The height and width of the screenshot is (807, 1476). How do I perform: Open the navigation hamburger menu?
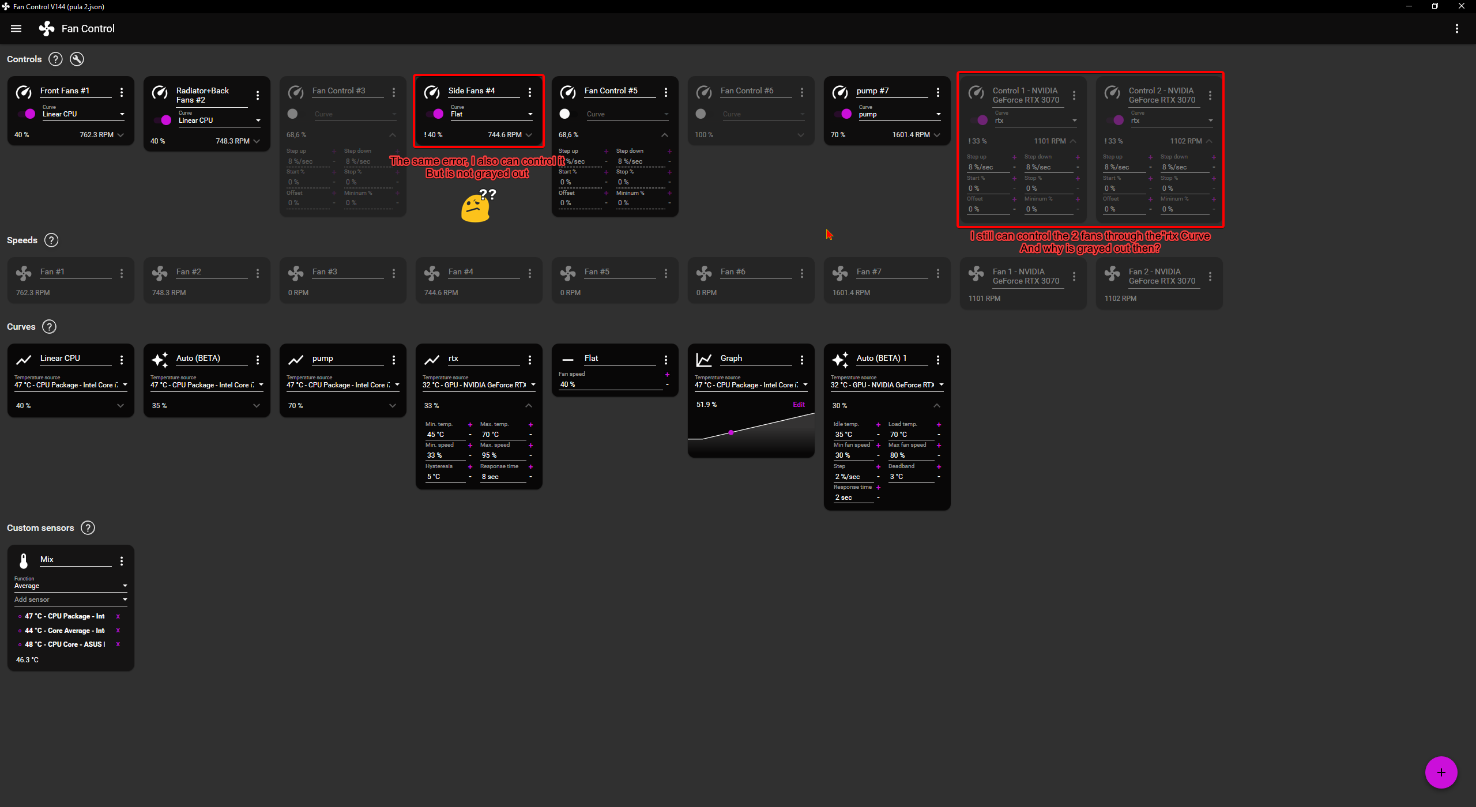pyautogui.click(x=16, y=28)
